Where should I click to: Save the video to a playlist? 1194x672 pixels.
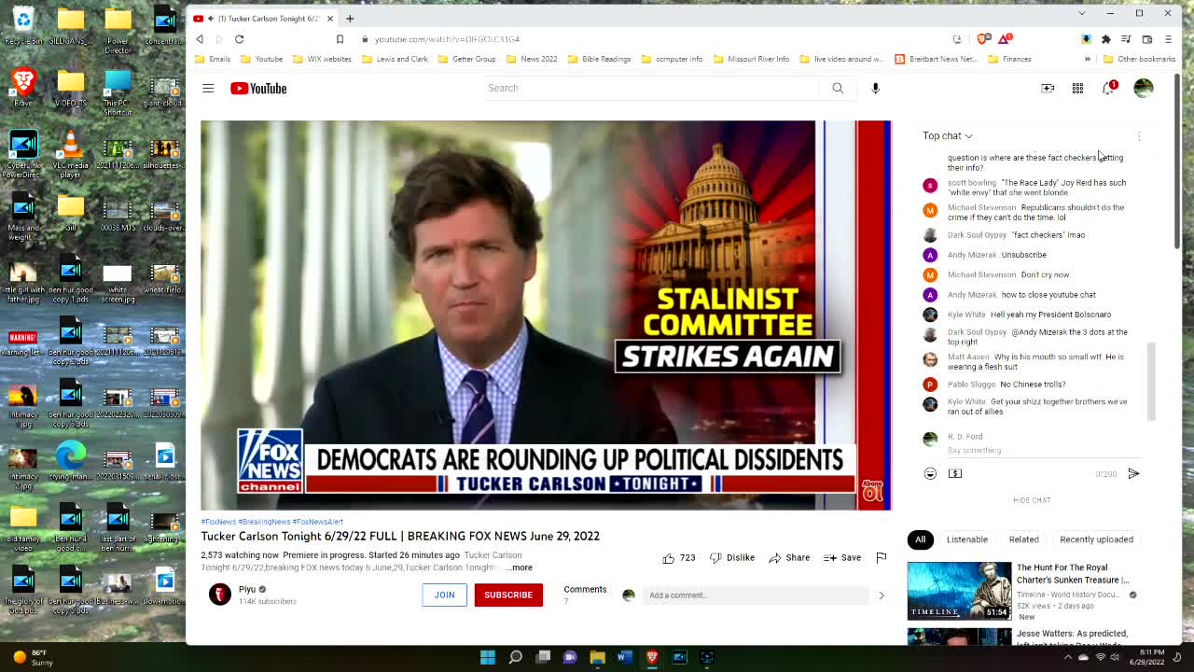(842, 557)
